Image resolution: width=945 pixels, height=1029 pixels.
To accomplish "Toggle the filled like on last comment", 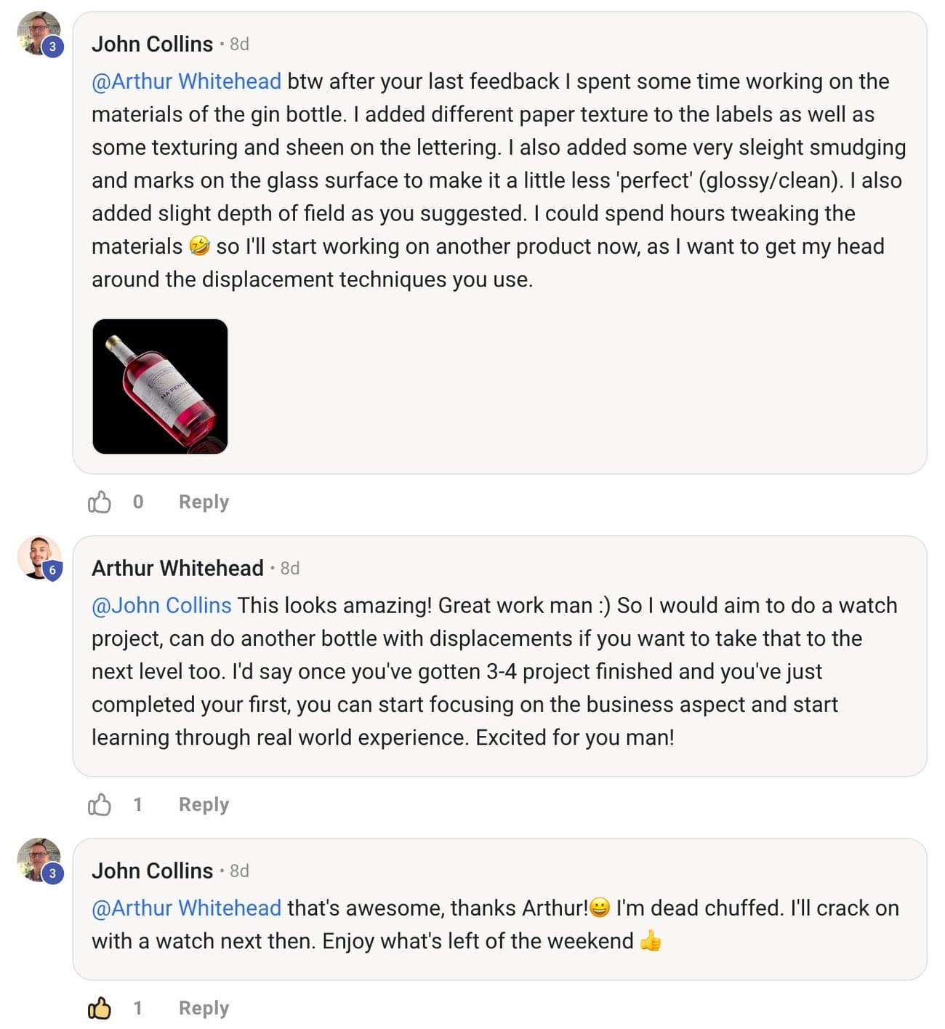I will (100, 1008).
